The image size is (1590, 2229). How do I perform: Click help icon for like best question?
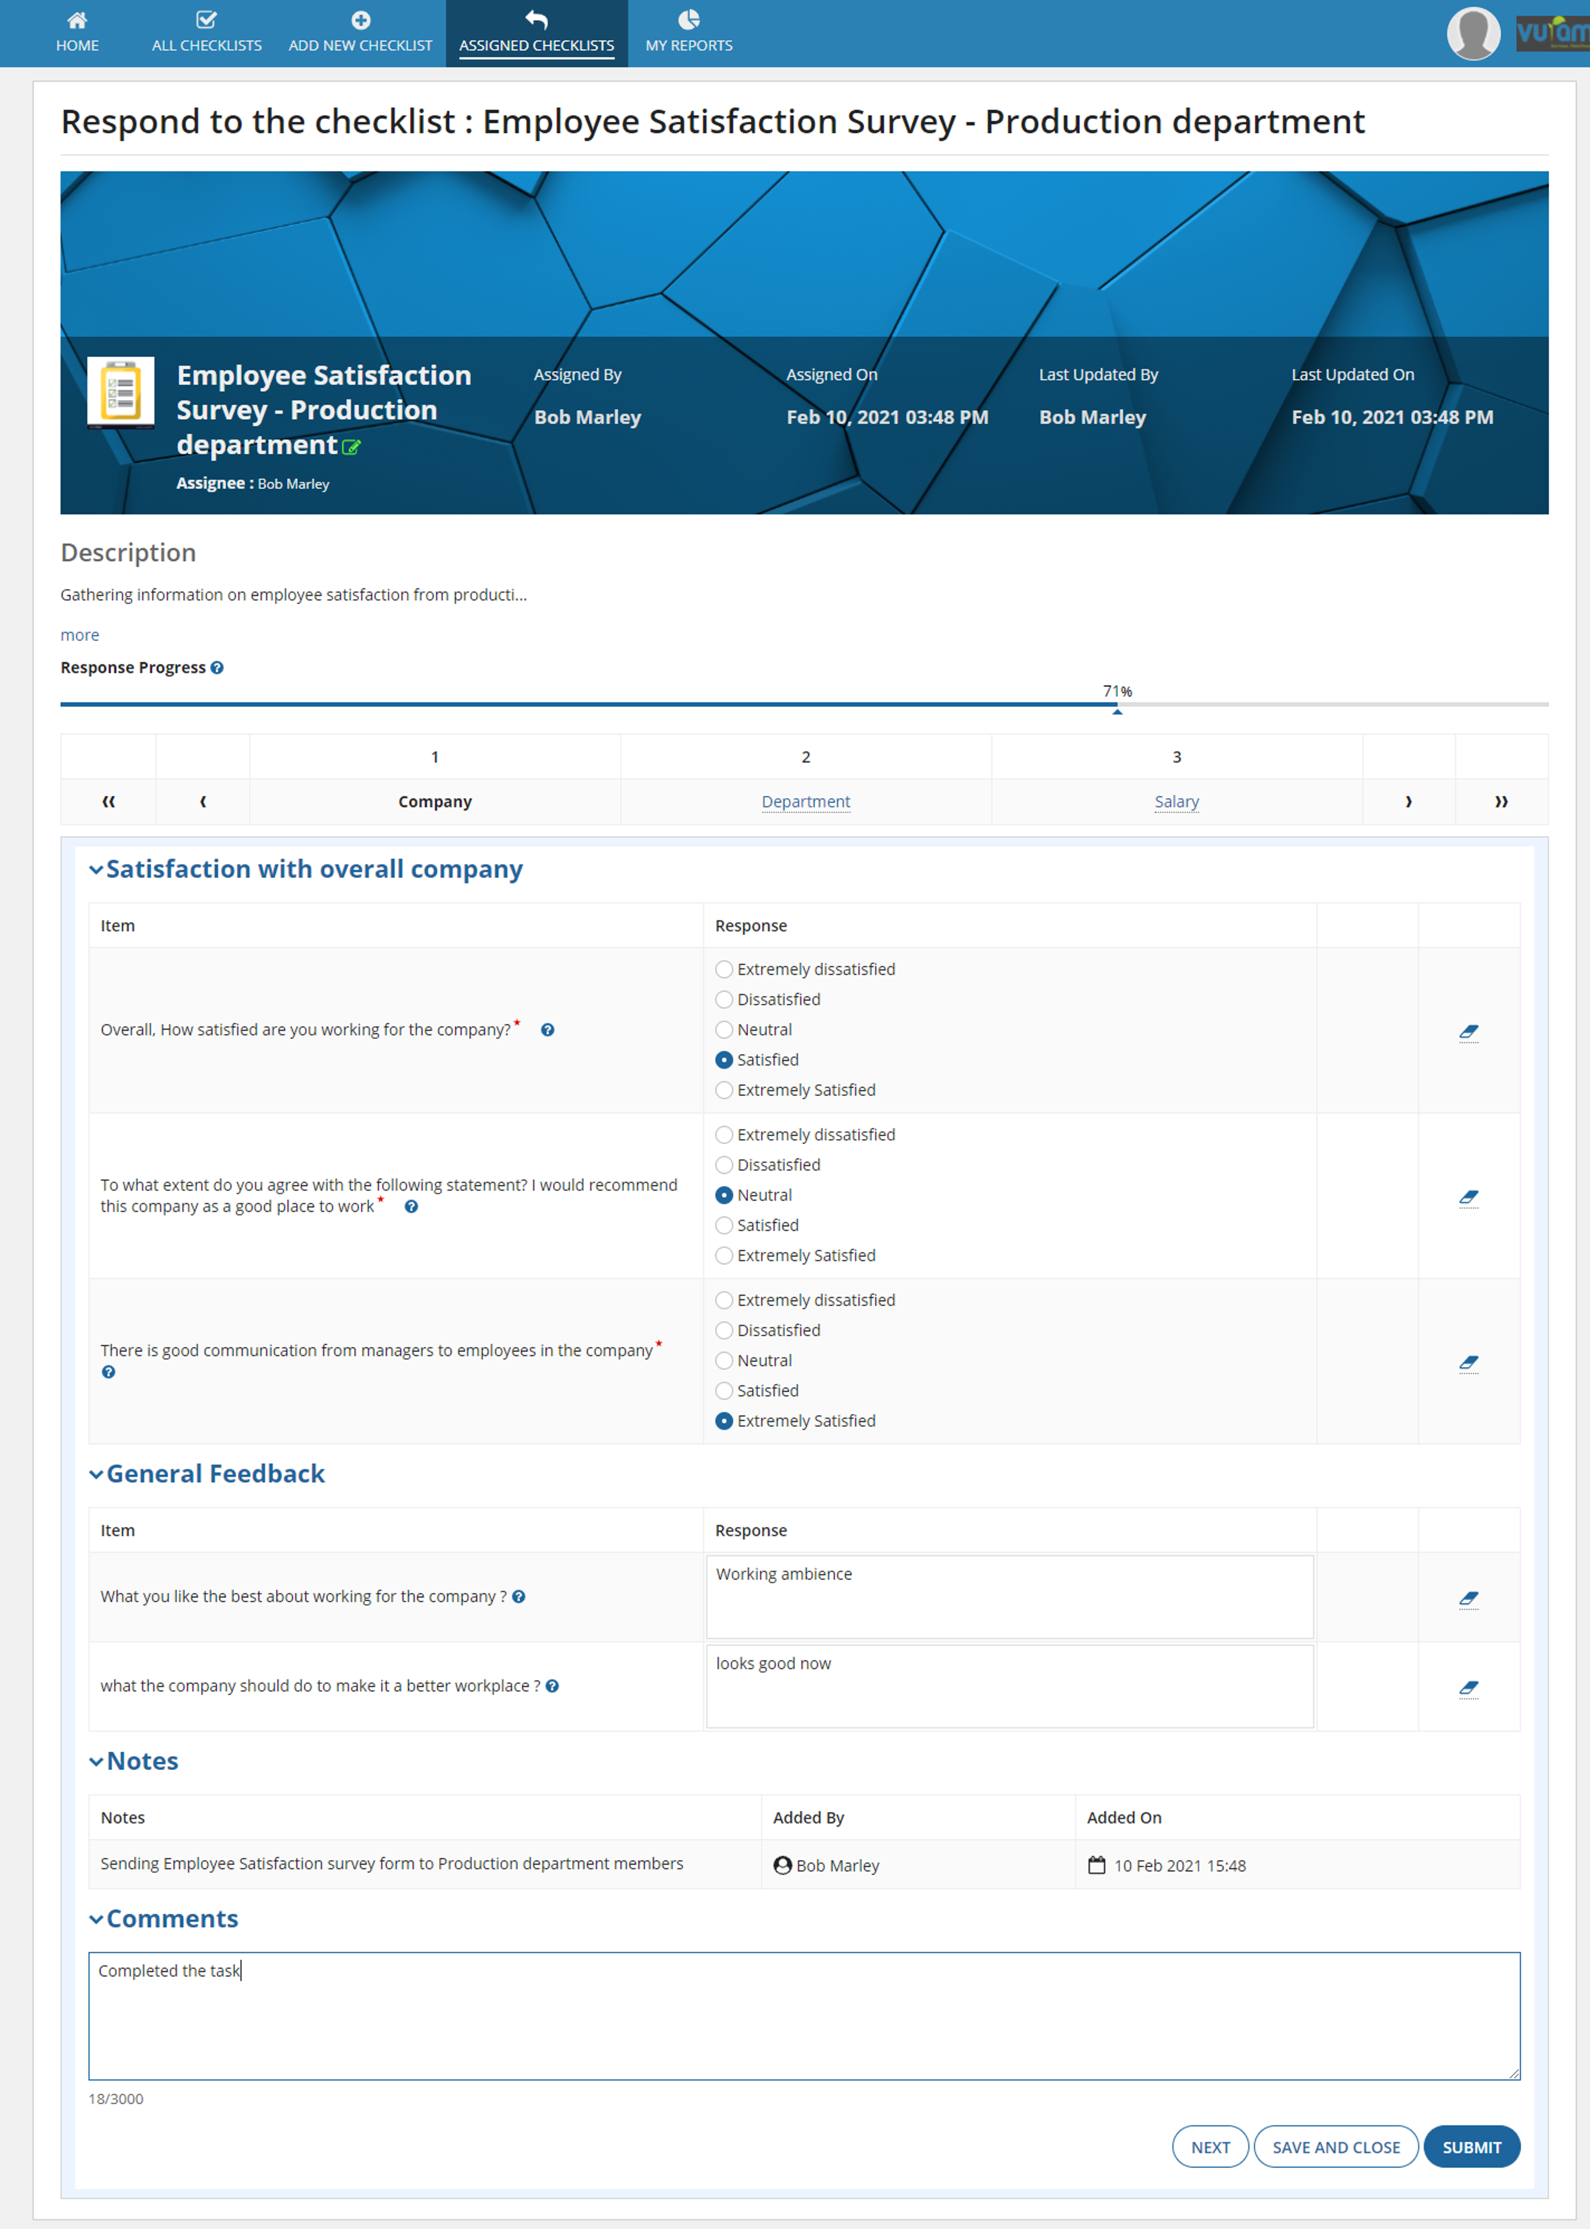(519, 1597)
